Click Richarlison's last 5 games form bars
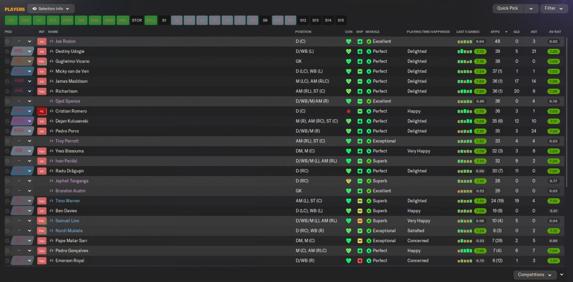Image resolution: width=573 pixels, height=282 pixels. coord(465,91)
